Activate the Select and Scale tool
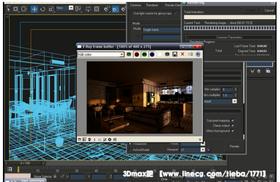The height and width of the screenshot is (182, 280). click(51, 9)
